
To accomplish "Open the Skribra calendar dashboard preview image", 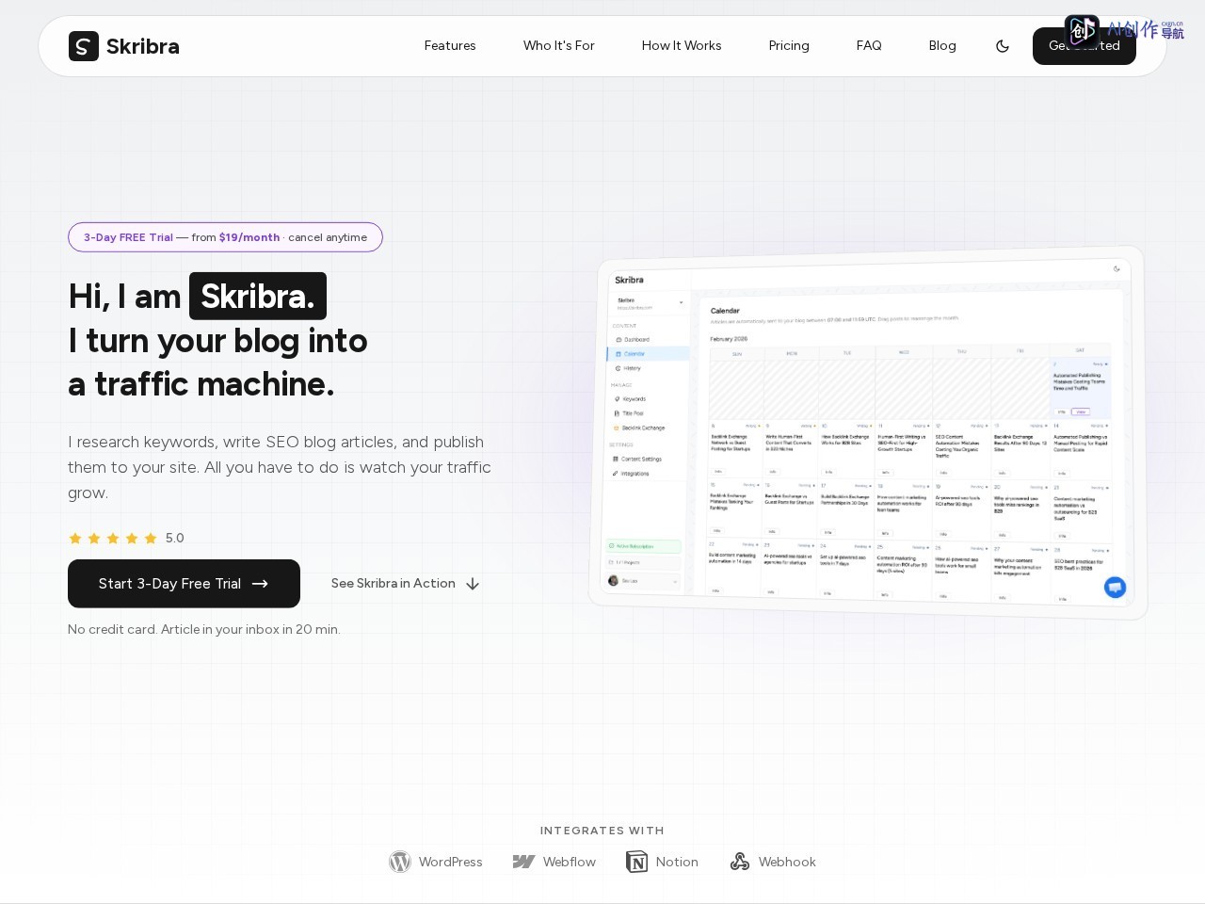I will 867,433.
